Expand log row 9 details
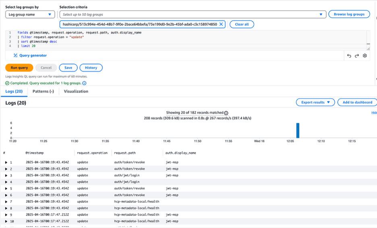The image size is (377, 228). tap(6, 215)
